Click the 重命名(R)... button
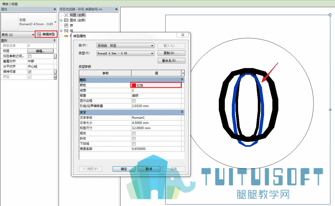 click(x=171, y=61)
